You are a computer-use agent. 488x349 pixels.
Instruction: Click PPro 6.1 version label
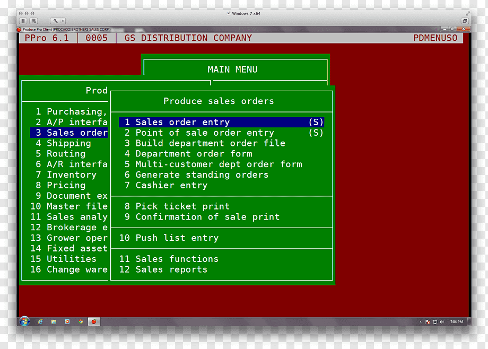(47, 38)
